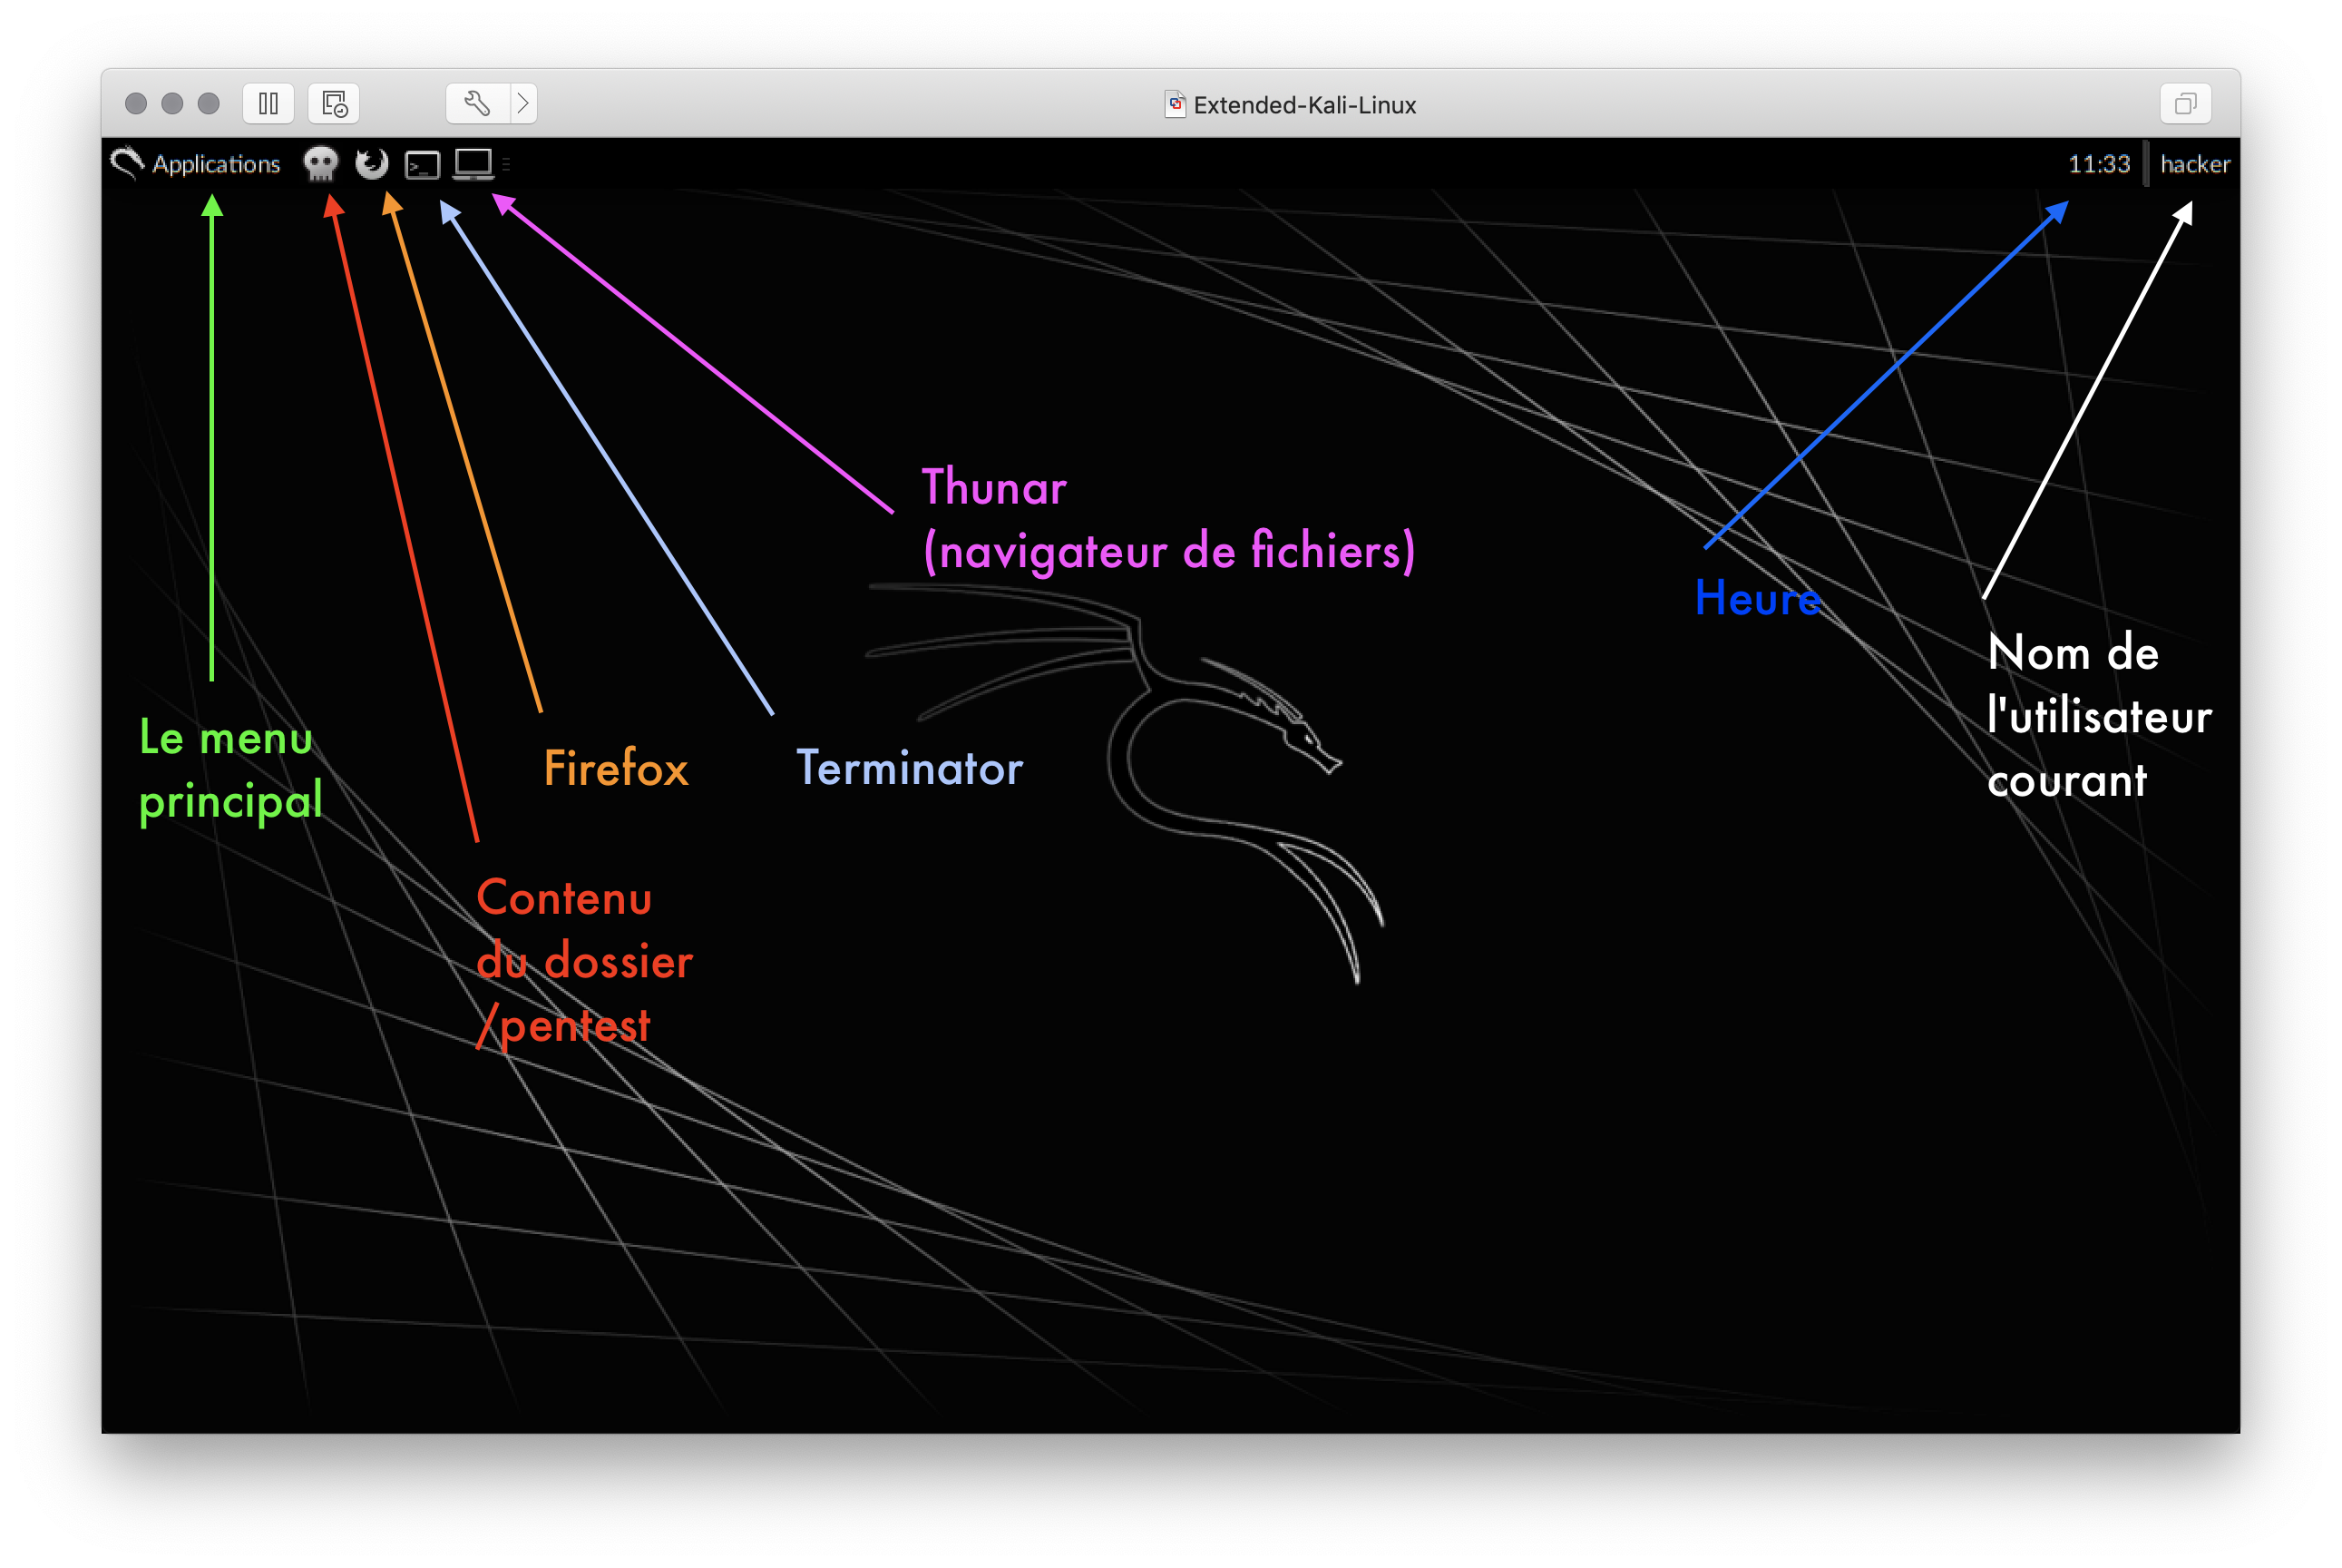Click the Extended-Kali-Linux title document icon

point(1175,104)
